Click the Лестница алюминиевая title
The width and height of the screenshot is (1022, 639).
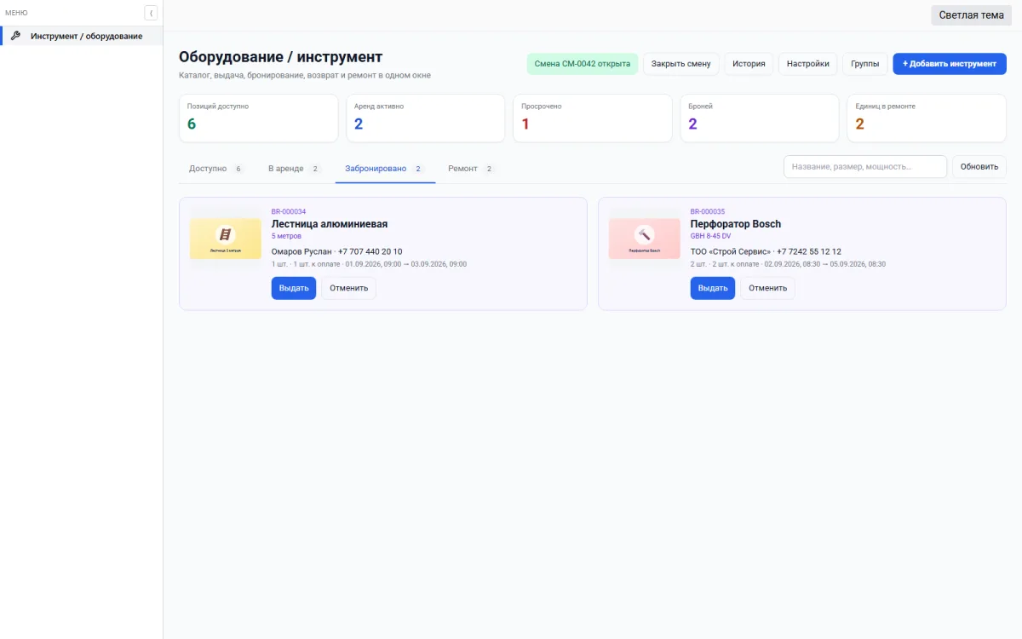pyautogui.click(x=330, y=224)
